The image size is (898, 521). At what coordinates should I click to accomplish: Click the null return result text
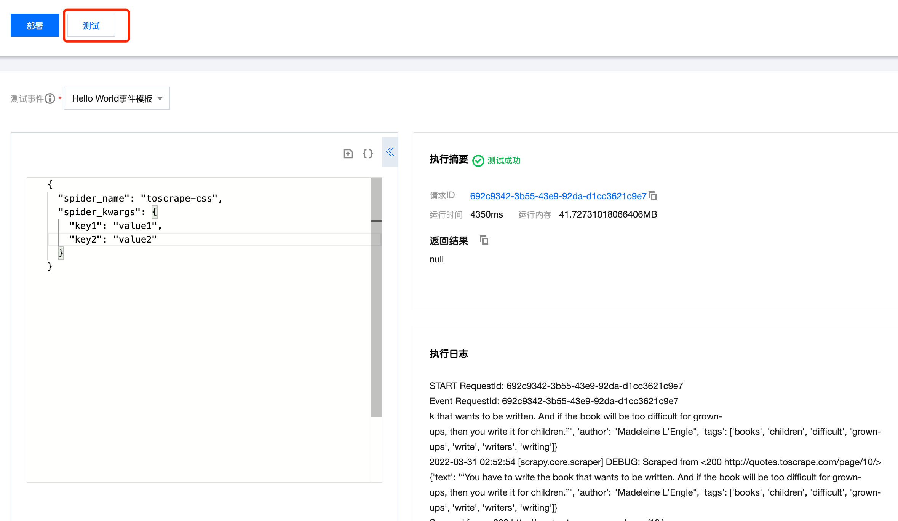[x=436, y=259]
